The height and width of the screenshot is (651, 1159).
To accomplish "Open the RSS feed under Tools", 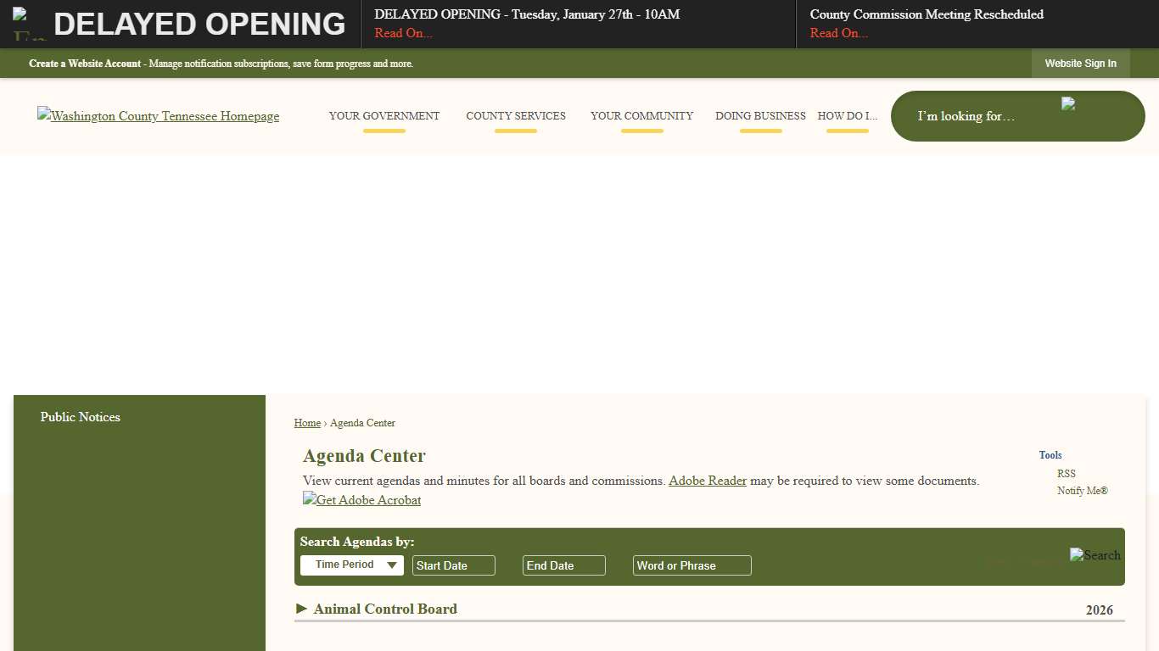I will 1066,473.
